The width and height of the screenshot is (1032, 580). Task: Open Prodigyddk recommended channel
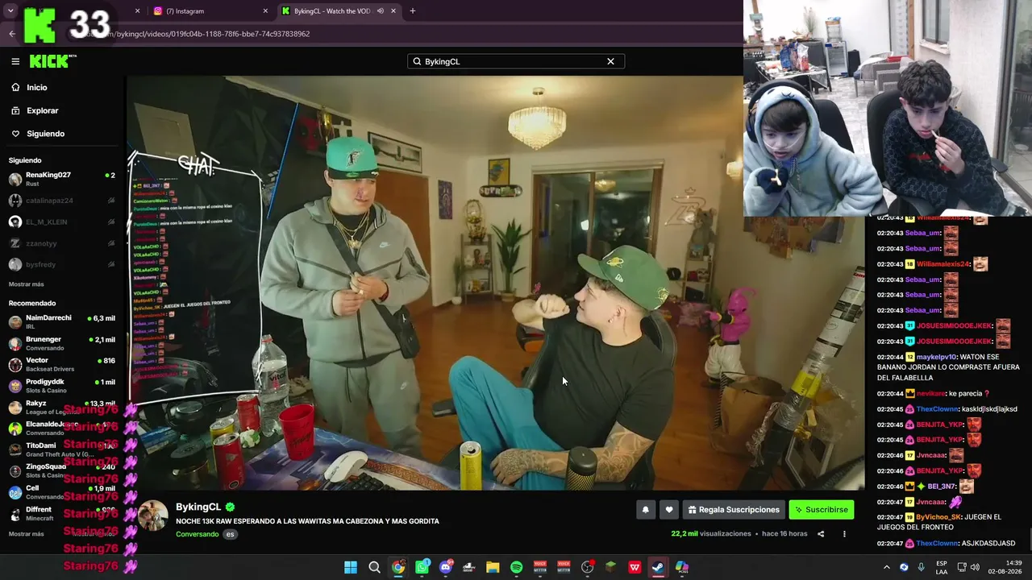click(61, 386)
